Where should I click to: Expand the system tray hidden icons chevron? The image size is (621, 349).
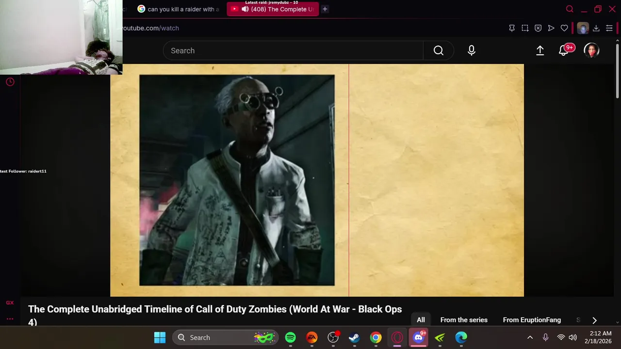tap(530, 337)
